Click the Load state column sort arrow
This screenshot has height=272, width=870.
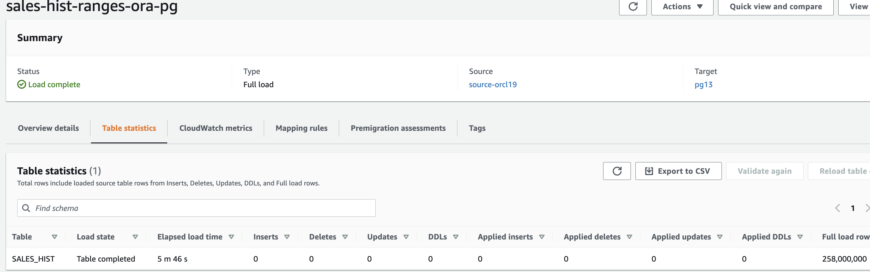[135, 237]
